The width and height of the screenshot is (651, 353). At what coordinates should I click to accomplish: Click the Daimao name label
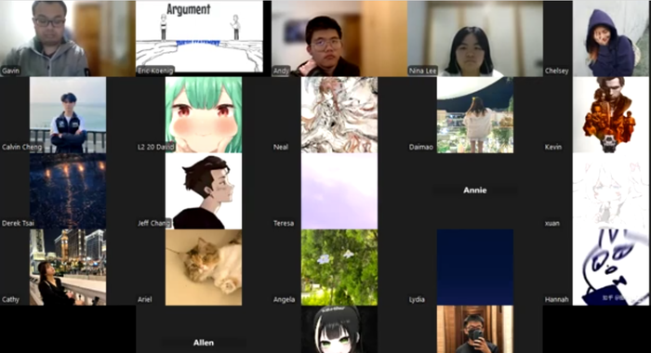click(421, 147)
